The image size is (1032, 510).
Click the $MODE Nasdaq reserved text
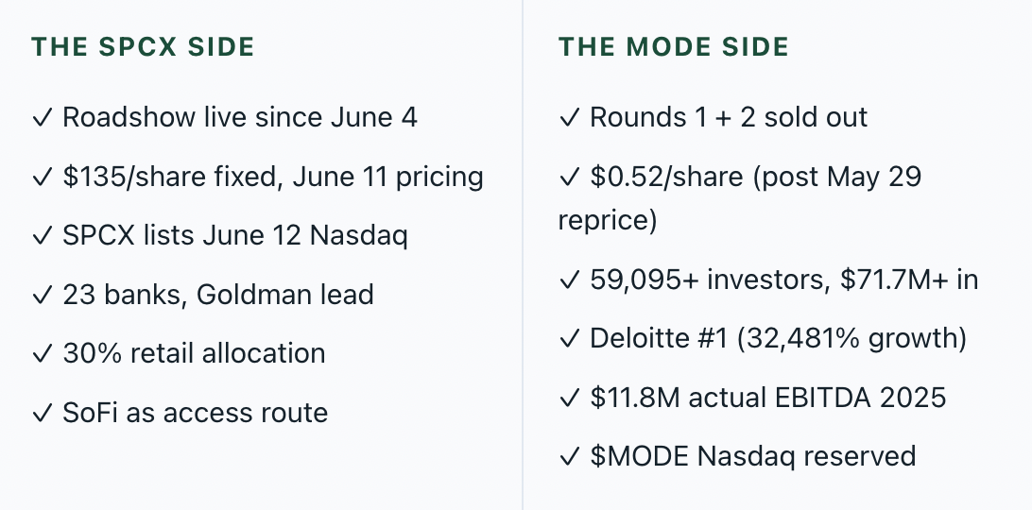[753, 456]
